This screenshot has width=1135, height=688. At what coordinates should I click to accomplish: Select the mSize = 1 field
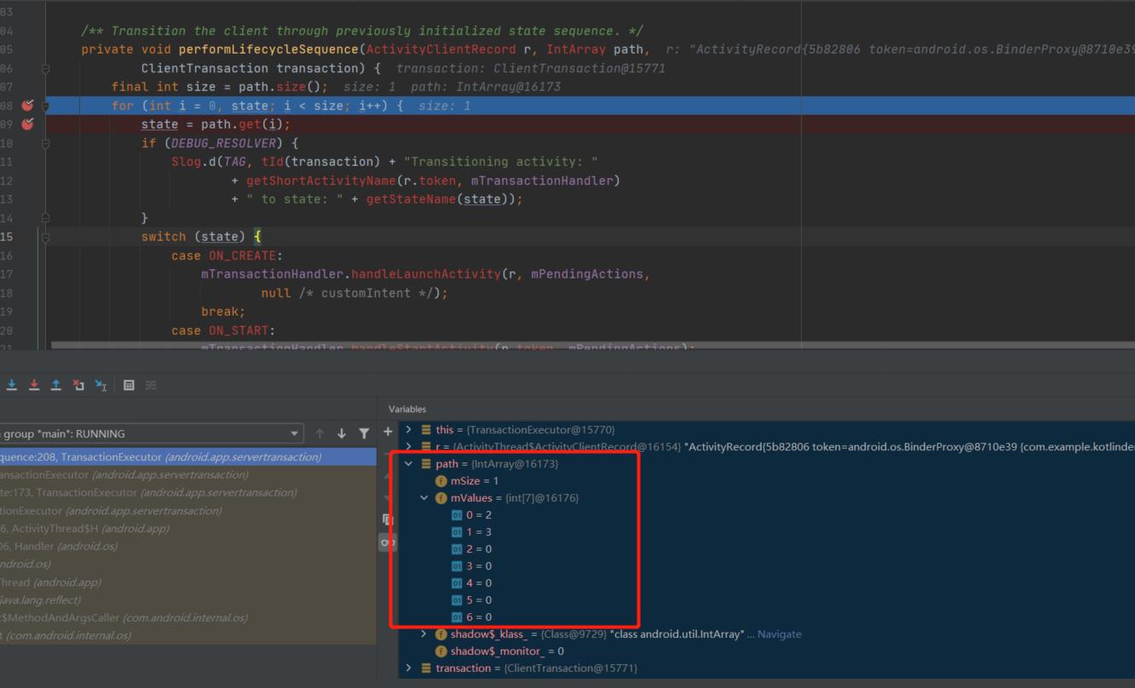(x=475, y=481)
